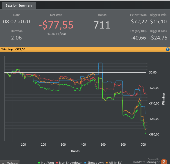Click the Winnings: -$77,55 header bar
The height and width of the screenshot is (164, 170).
pyautogui.click(x=85, y=49)
